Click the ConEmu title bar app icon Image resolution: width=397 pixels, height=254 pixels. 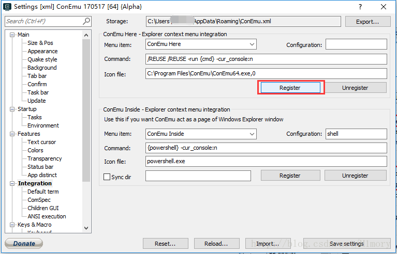coord(7,7)
